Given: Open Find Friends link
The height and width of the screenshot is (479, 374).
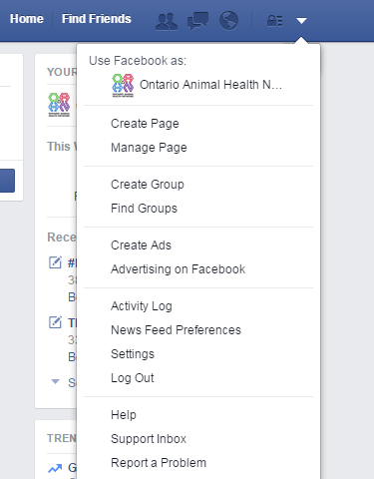Looking at the screenshot, I should (x=97, y=19).
